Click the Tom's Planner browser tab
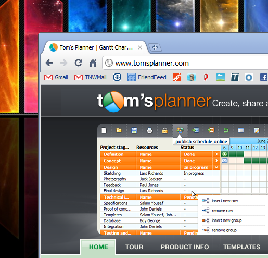268x258 pixels. point(95,47)
